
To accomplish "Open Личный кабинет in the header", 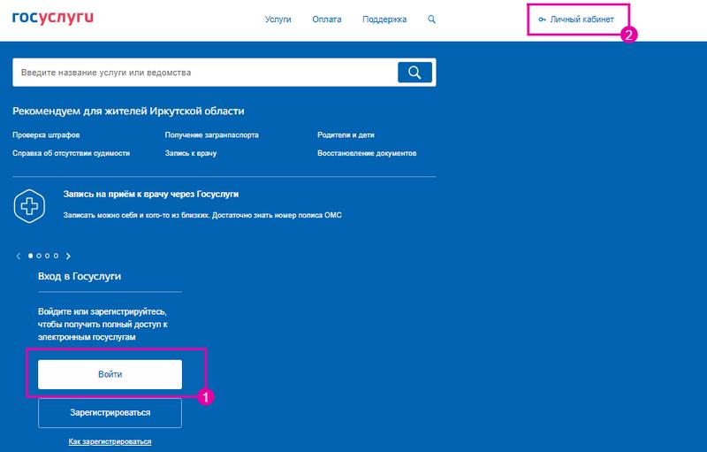I will (577, 19).
